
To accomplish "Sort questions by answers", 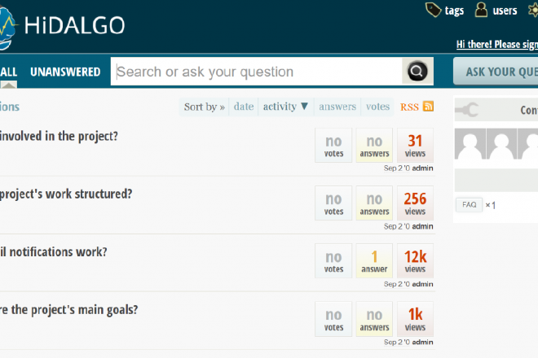I will (337, 107).
